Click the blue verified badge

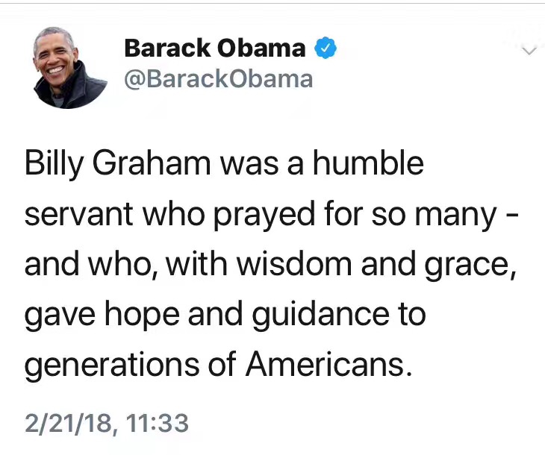pos(325,49)
